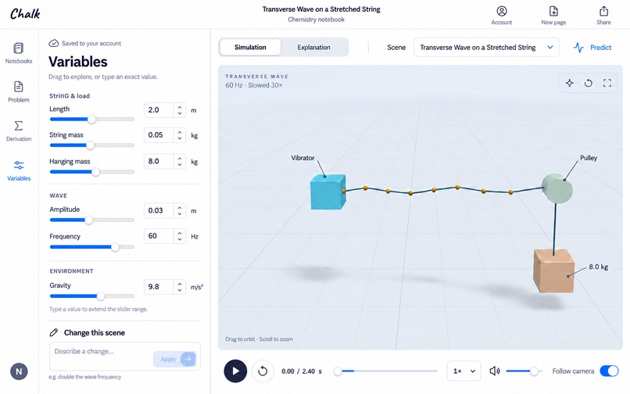Viewport: 630px width, 394px height.
Task: Select the Simulation tab
Action: (250, 48)
